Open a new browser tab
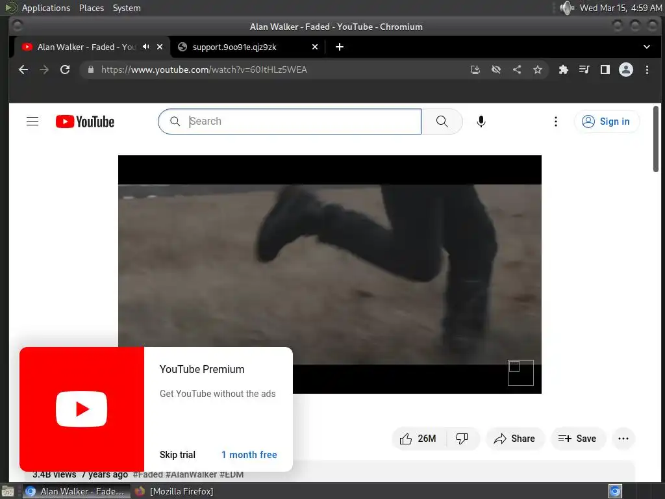This screenshot has width=665, height=499. pyautogui.click(x=339, y=47)
